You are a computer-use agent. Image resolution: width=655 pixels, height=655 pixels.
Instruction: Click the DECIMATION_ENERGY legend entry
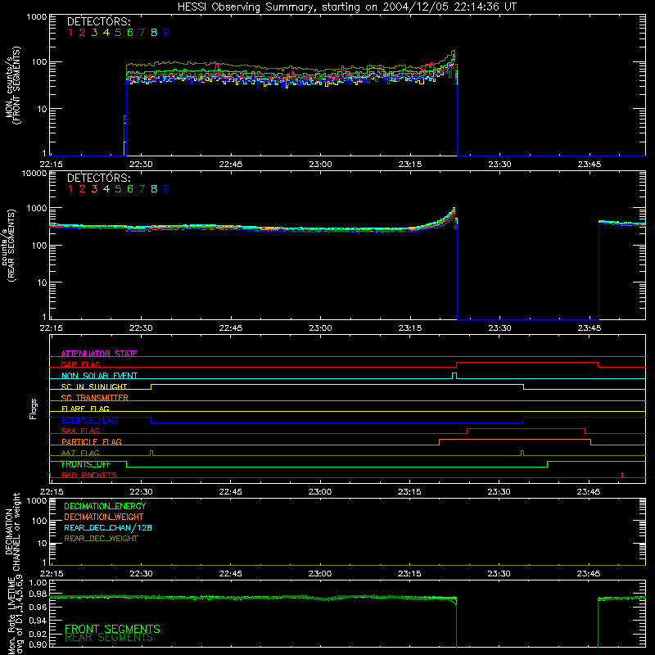[105, 506]
